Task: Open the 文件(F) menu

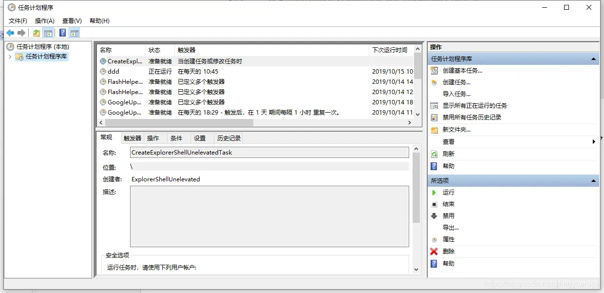Action: pyautogui.click(x=18, y=21)
